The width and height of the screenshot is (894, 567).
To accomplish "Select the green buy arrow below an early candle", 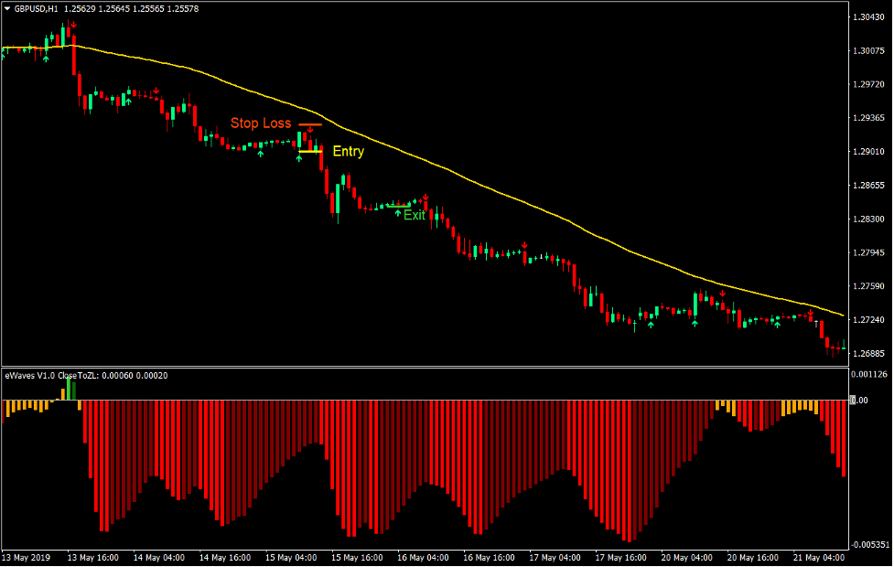I will [x=46, y=58].
